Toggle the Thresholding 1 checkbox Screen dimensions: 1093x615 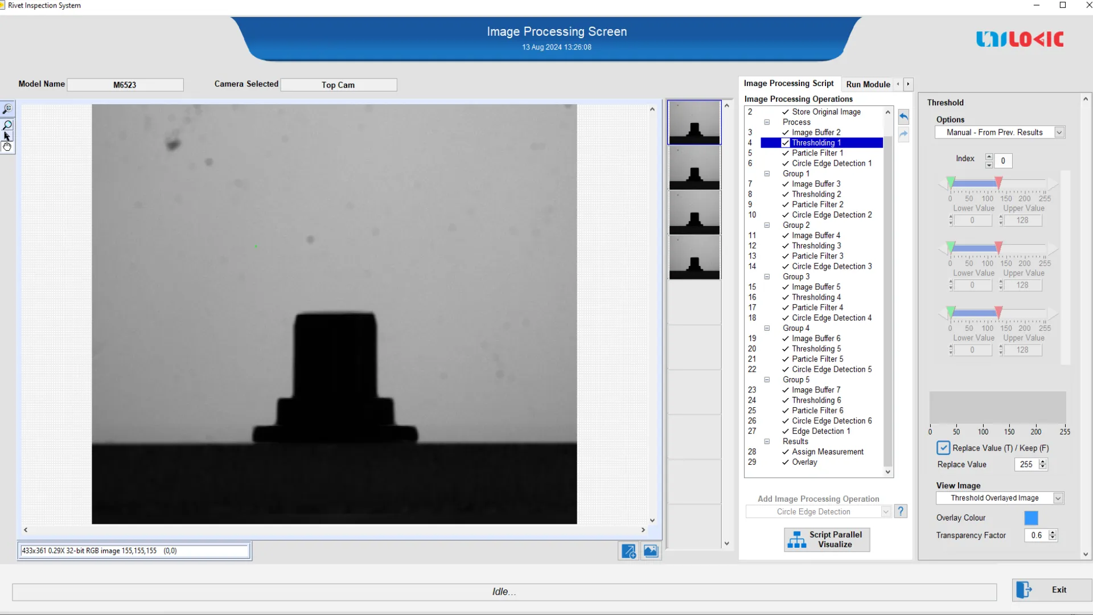(x=786, y=143)
